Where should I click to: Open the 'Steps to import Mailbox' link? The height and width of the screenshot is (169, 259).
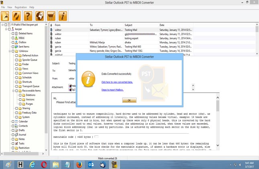(112, 90)
